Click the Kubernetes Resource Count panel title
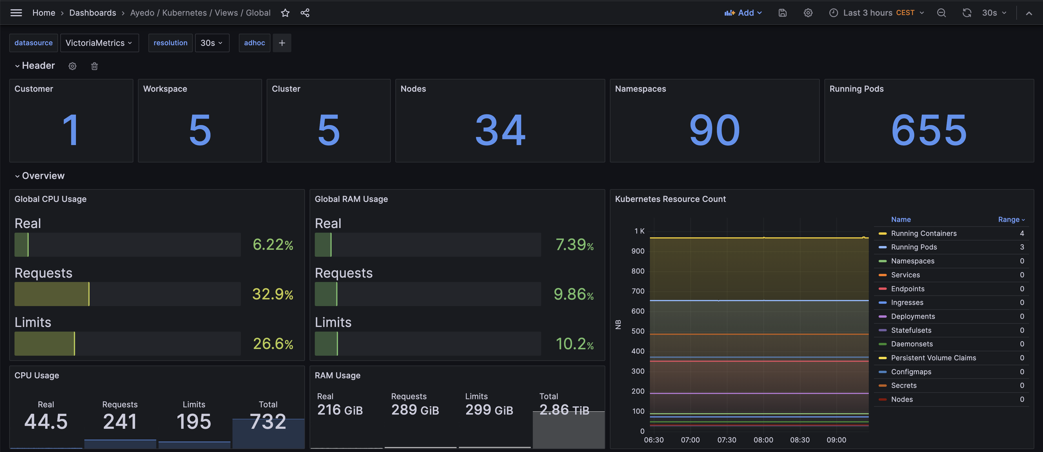 click(x=670, y=199)
